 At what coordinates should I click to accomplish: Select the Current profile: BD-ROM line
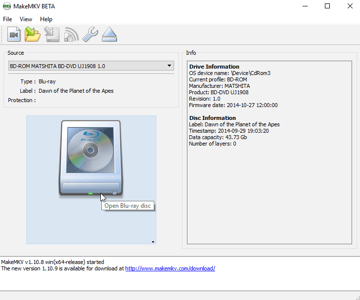coord(218,79)
